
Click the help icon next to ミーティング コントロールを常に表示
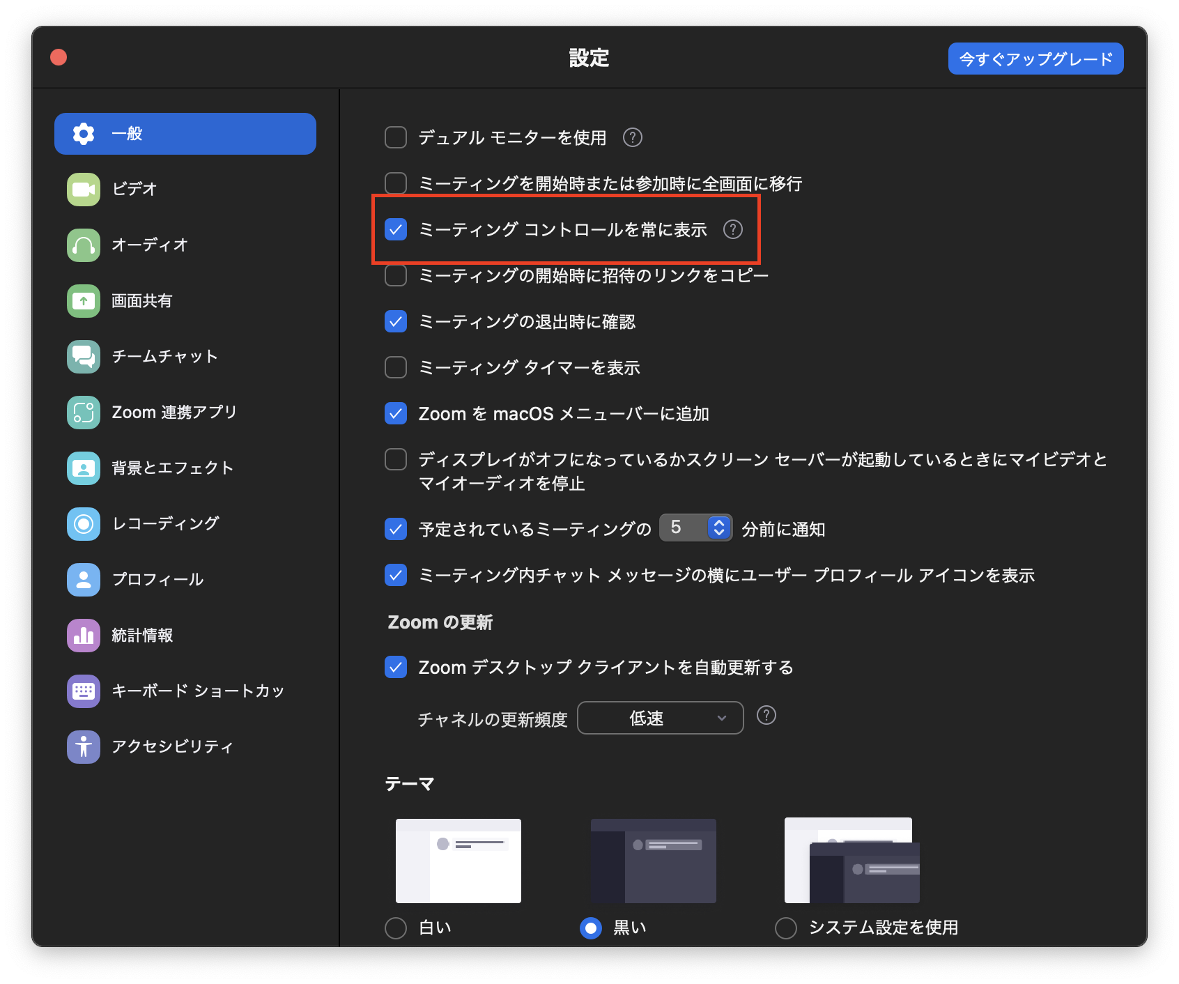tap(733, 229)
